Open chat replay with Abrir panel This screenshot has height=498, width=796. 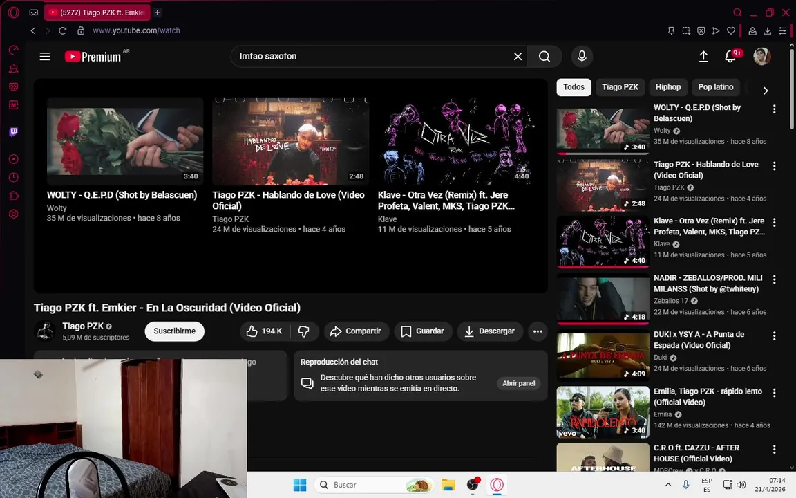pos(518,384)
